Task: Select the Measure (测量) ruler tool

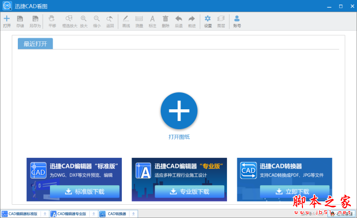Action: click(x=139, y=21)
